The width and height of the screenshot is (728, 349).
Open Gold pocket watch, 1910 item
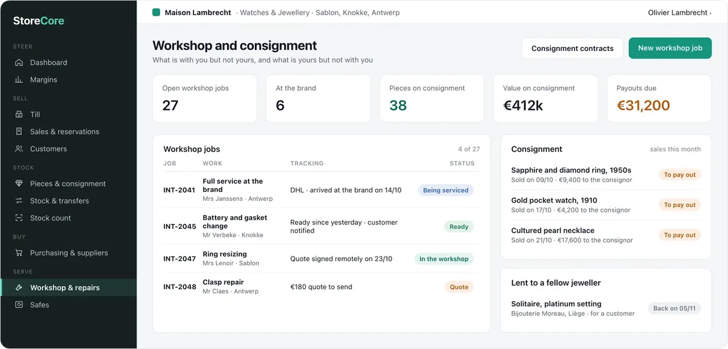click(554, 200)
